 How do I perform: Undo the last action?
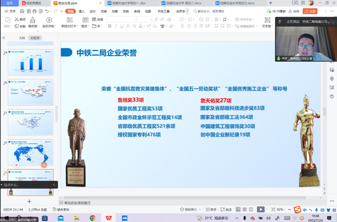[47, 11]
